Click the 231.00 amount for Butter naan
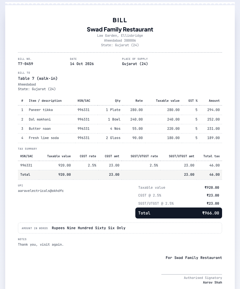The width and height of the screenshot is (240, 289). click(213, 129)
